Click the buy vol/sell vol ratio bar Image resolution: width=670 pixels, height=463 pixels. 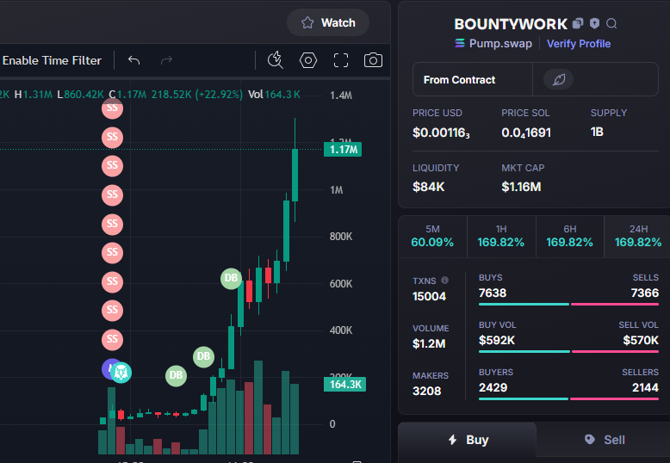(568, 351)
